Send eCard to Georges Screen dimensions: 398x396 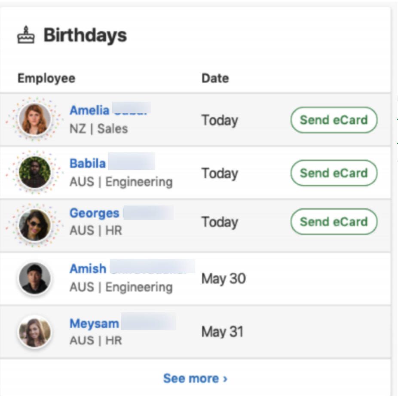pyautogui.click(x=334, y=222)
